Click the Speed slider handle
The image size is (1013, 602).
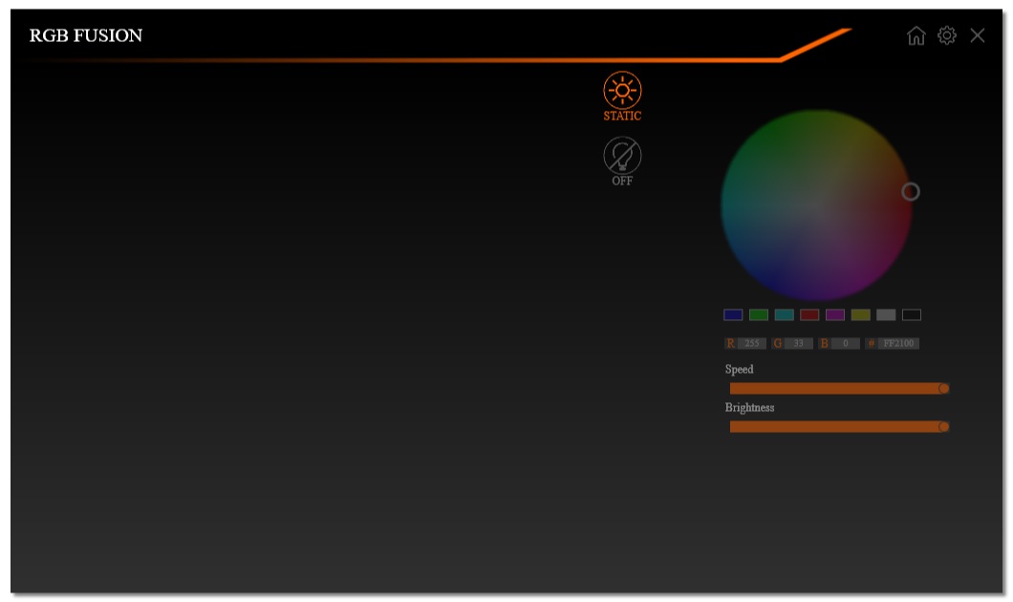pos(944,389)
